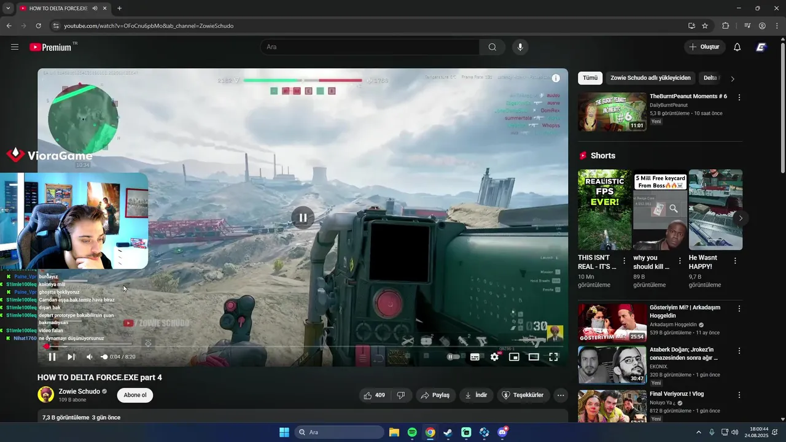Pause the video with the player pause button
Screen dimensions: 786x442
pyautogui.click(x=52, y=357)
